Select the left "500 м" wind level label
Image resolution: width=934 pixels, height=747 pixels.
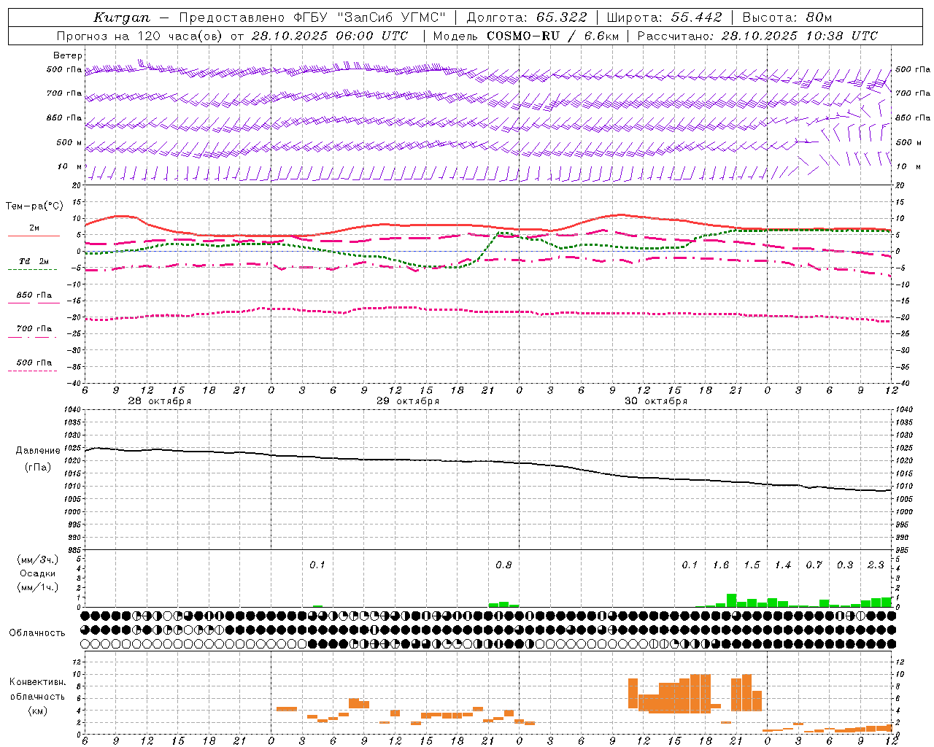69,142
